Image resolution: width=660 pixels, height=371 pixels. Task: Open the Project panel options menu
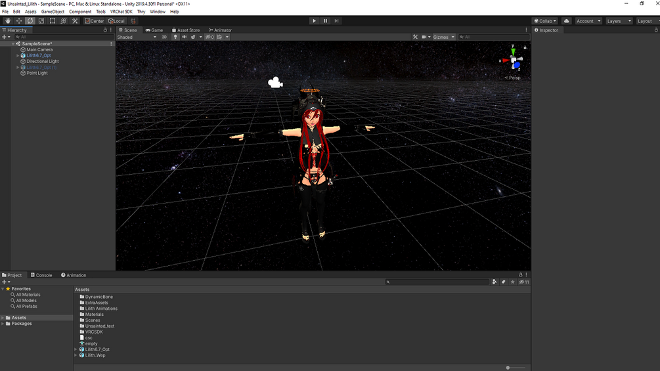coord(526,274)
